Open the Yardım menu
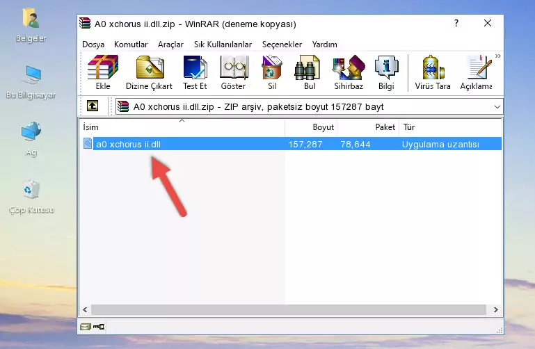Image resolution: width=535 pixels, height=349 pixels. pyautogui.click(x=324, y=44)
